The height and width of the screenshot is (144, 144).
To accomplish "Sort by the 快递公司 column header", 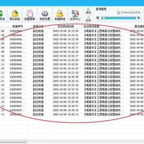I will (38, 26).
